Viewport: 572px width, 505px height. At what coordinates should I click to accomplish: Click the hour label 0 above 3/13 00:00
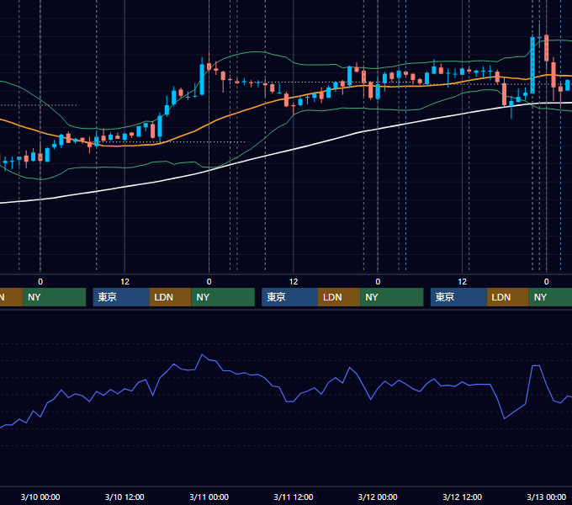[547, 282]
